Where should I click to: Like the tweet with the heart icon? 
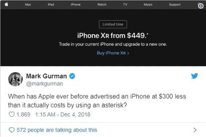pyautogui.click(x=12, y=114)
